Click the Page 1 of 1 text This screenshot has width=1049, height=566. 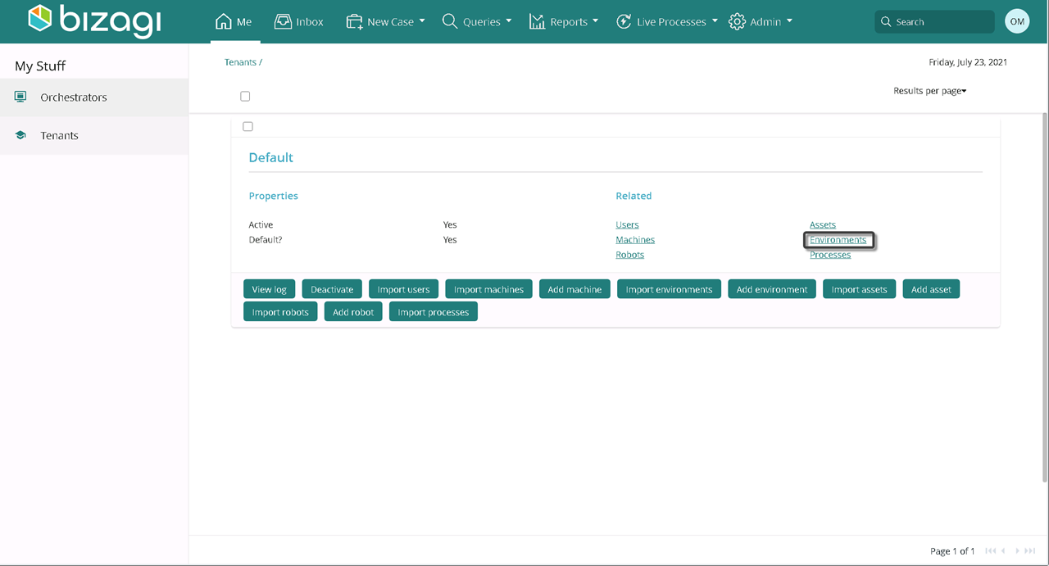tap(952, 551)
